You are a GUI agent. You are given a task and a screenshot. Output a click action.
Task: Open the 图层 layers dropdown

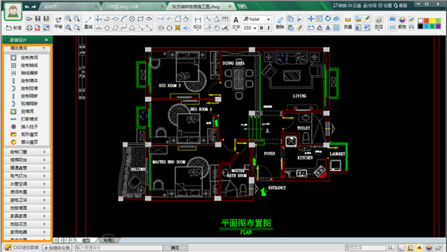(x=379, y=23)
